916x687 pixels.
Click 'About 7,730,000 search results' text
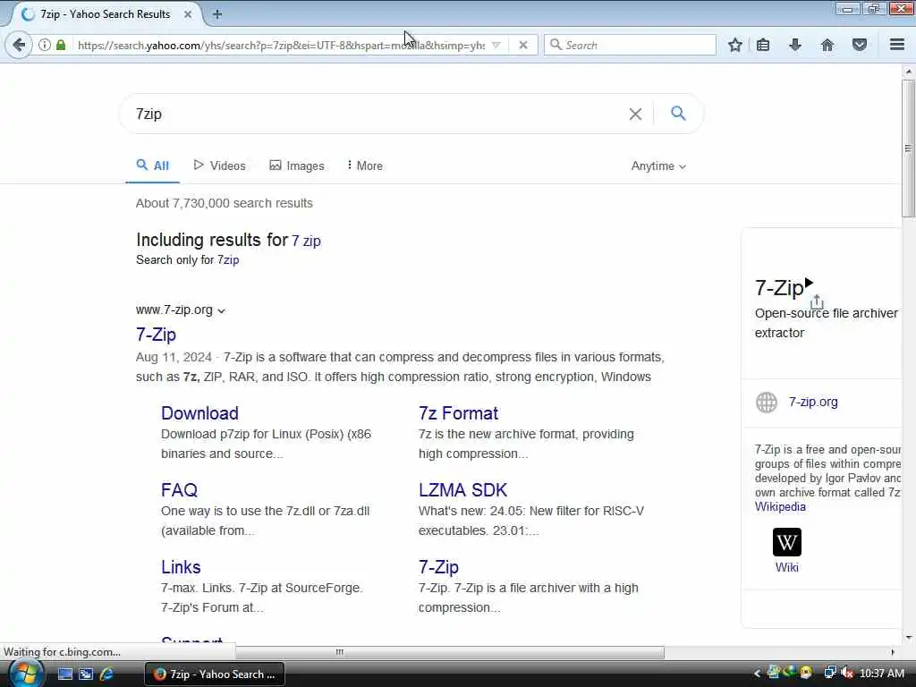pos(225,203)
